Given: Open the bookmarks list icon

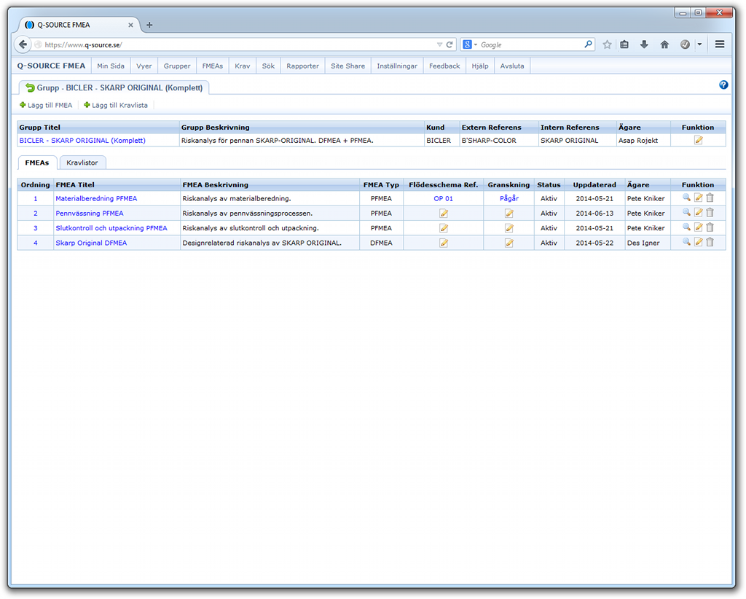Looking at the screenshot, I should (624, 44).
